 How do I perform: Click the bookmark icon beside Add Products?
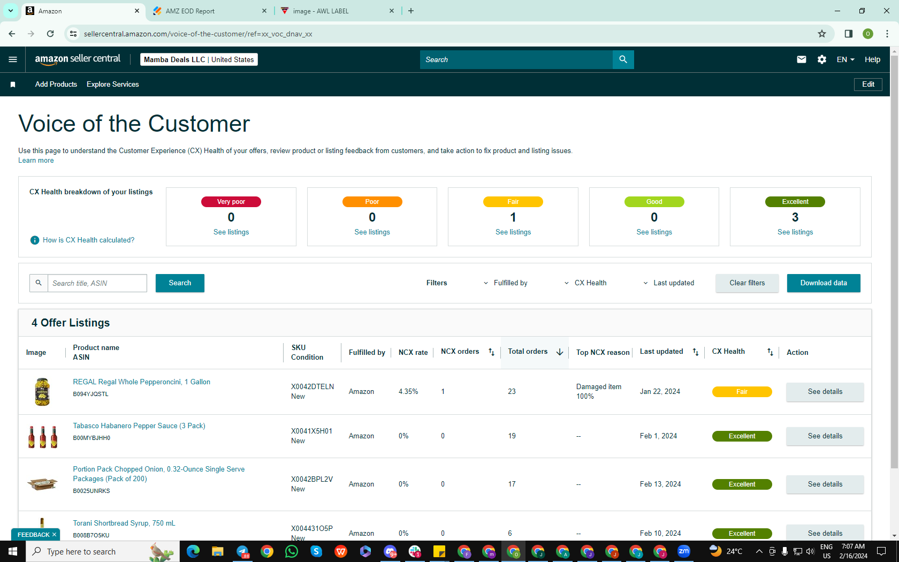point(13,85)
